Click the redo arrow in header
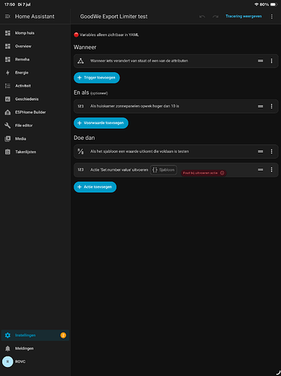 216,17
